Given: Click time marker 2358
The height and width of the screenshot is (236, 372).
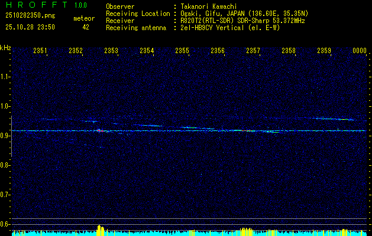Looking at the screenshot, I should click(289, 51).
